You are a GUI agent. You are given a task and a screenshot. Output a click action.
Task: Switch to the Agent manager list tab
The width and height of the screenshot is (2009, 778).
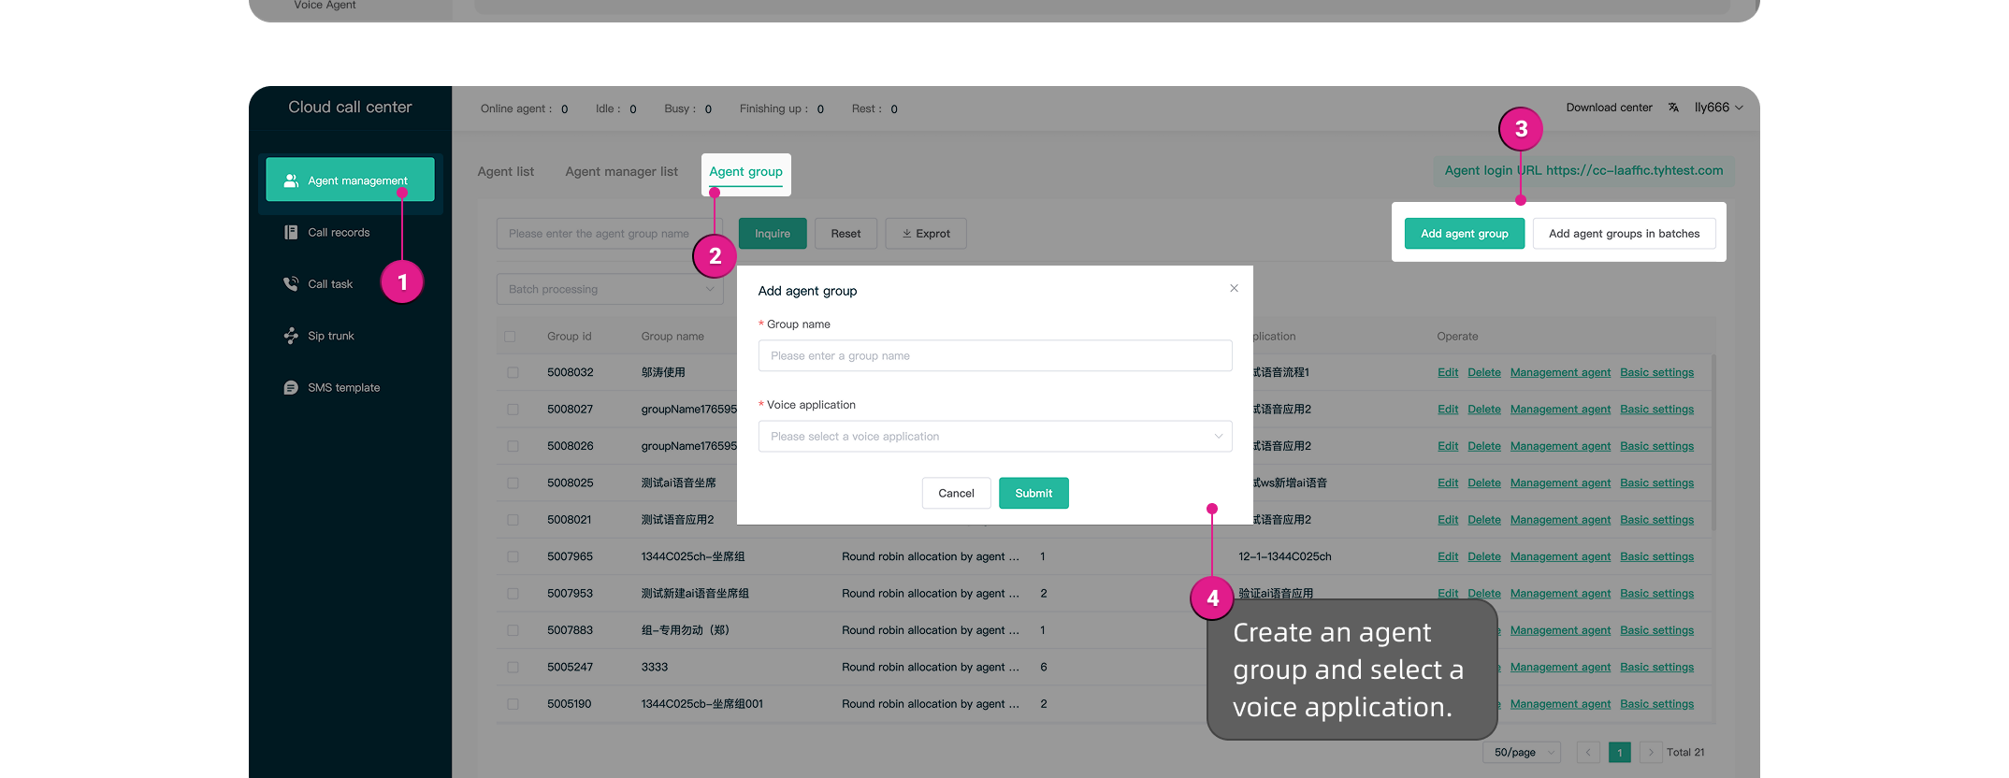621,172
